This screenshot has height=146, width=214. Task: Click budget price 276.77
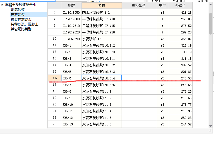coord(181,105)
